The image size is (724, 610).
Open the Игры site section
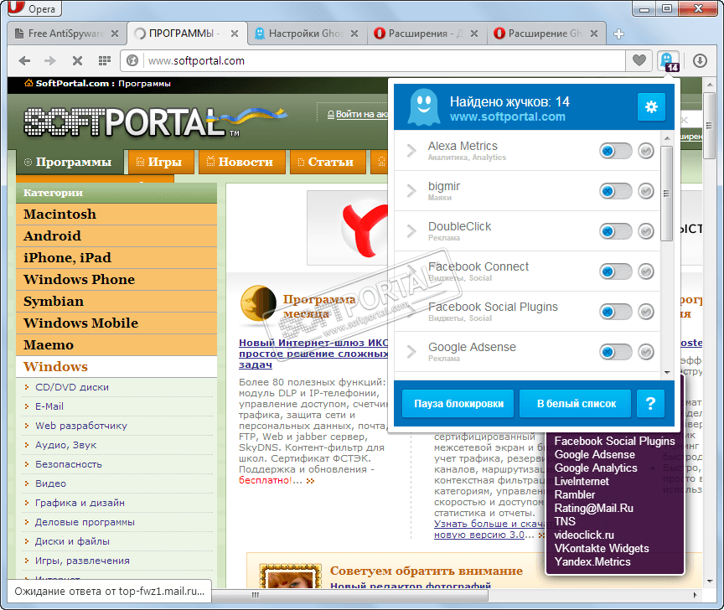click(161, 162)
